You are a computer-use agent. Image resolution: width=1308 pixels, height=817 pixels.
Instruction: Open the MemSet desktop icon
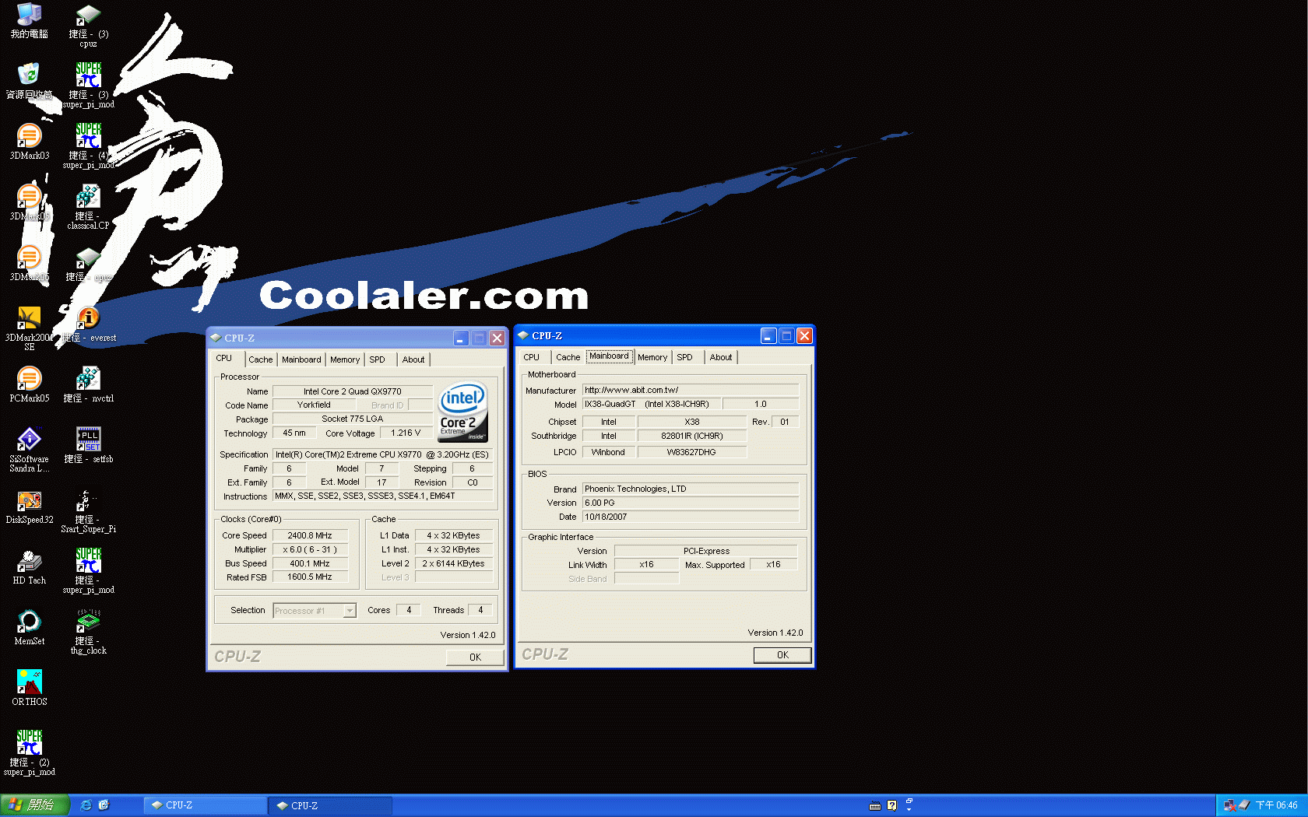coord(29,627)
